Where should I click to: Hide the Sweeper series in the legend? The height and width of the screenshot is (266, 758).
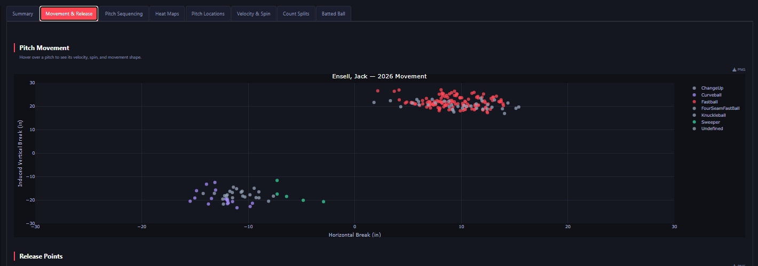(706, 122)
